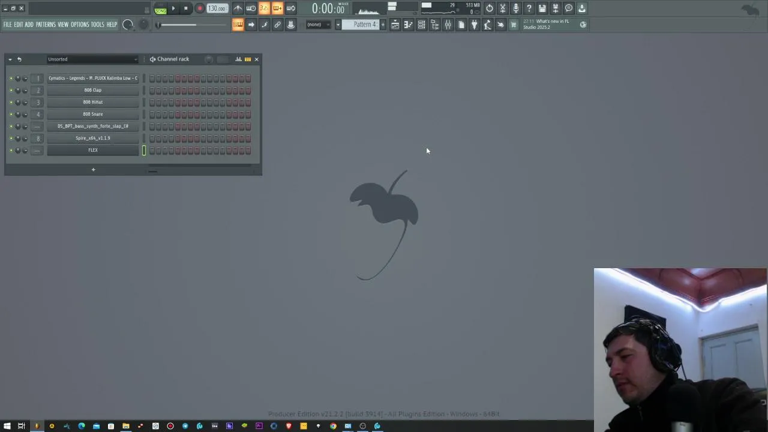This screenshot has width=768, height=432.
Task: Toggle Channel rack step/piano roll view icon
Action: coord(248,59)
